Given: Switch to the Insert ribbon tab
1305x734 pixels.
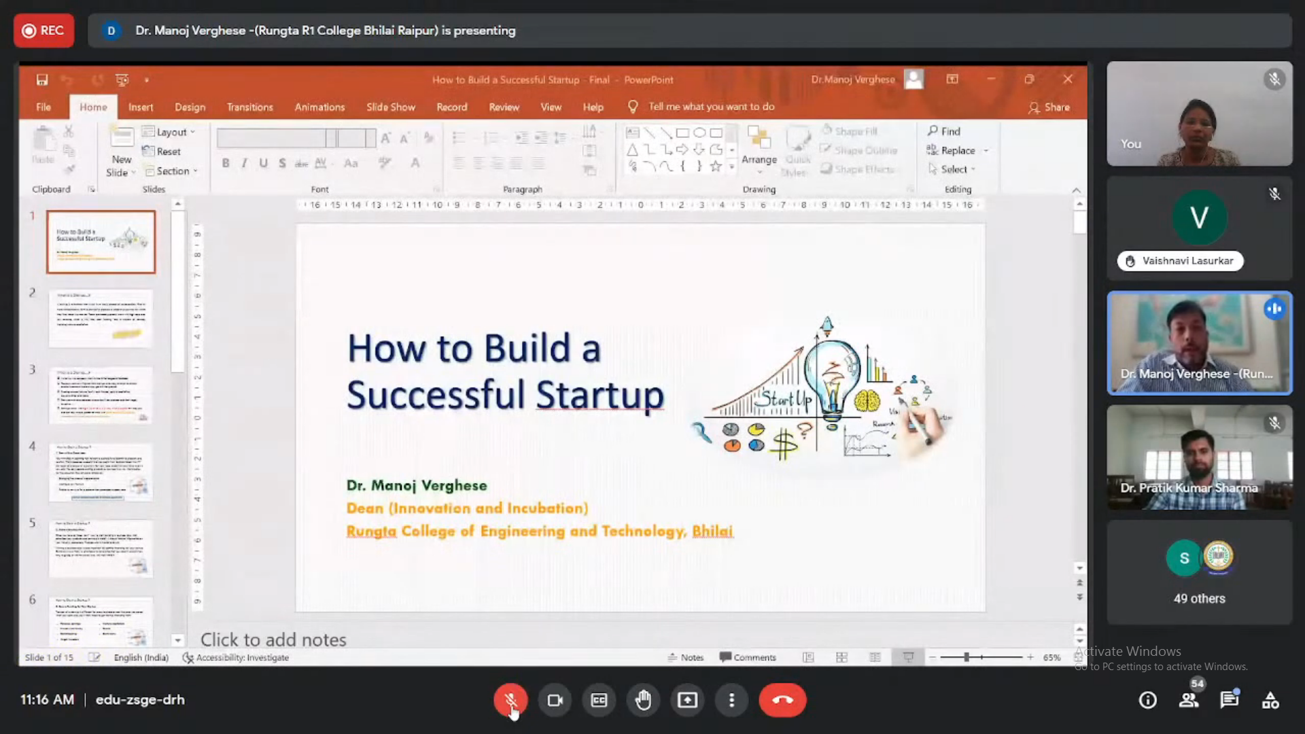Looking at the screenshot, I should [141, 107].
